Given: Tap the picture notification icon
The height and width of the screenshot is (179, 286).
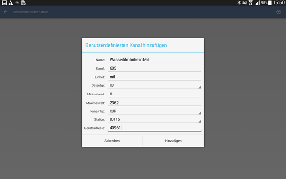Looking at the screenshot, I should 4,3.
